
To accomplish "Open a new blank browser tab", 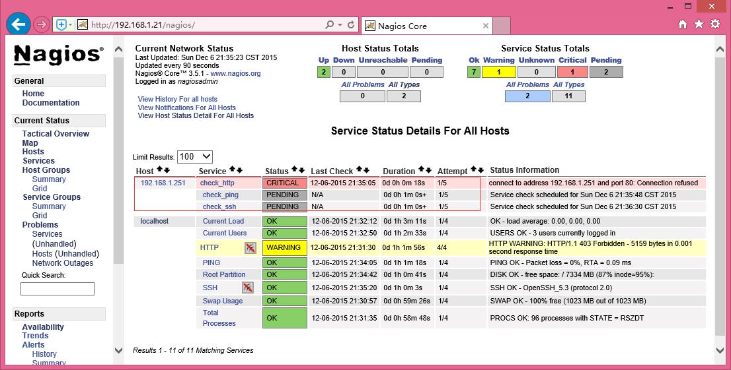I will point(502,26).
